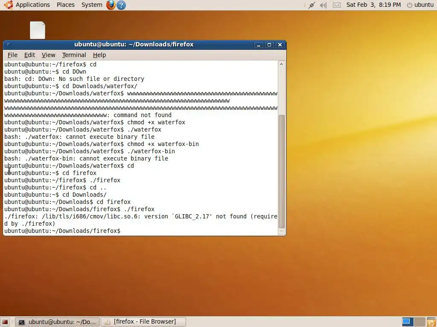
Task: Click the terminal scrollbar down arrow
Action: click(282, 231)
